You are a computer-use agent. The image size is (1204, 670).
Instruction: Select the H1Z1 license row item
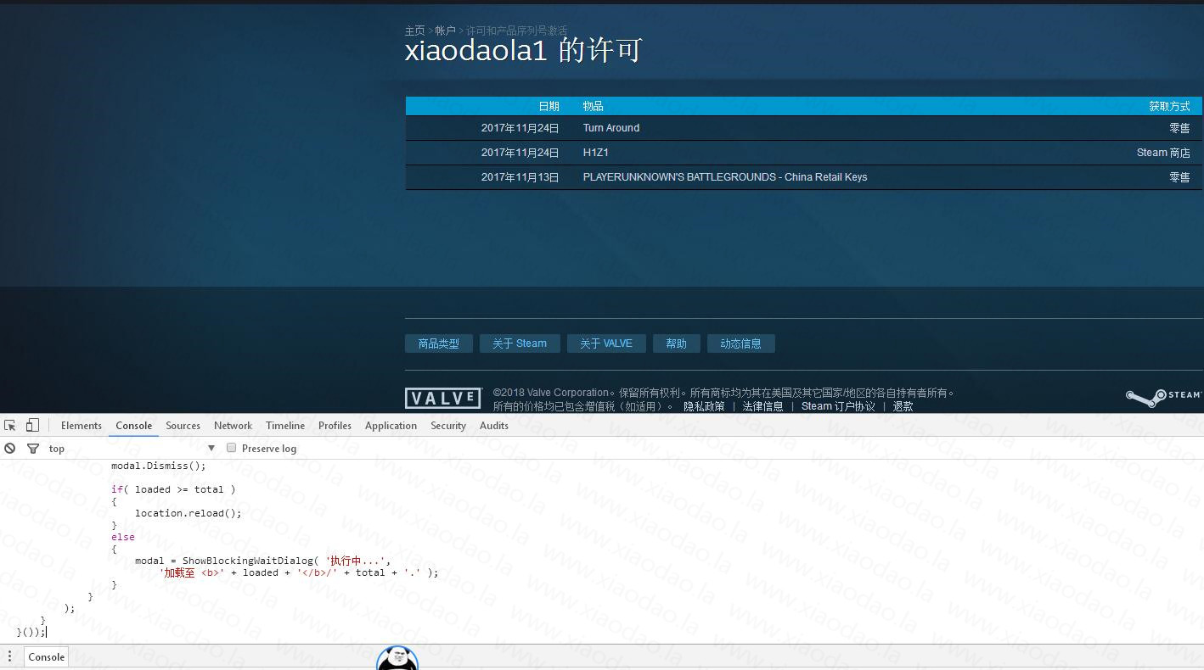point(596,153)
